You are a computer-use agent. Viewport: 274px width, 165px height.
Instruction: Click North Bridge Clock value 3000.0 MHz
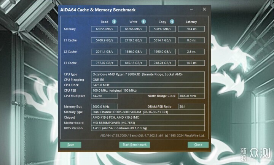[191, 96]
